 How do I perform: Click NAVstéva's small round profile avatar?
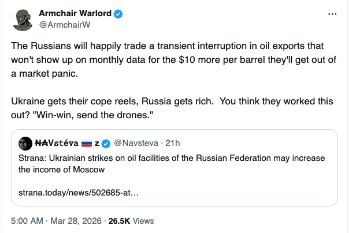[x=25, y=142]
